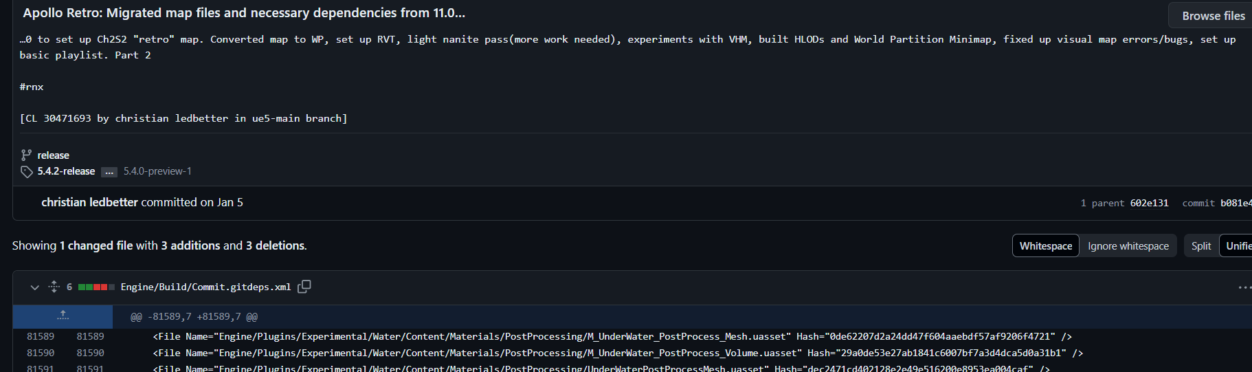Screen dimensions: 1252x372
Task: Expand the hidden tags ellipsis
Action: click(x=109, y=172)
